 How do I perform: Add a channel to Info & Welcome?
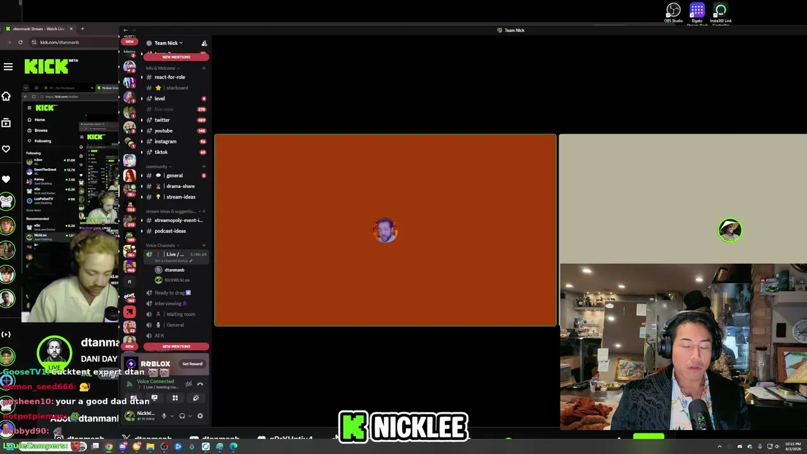204,68
